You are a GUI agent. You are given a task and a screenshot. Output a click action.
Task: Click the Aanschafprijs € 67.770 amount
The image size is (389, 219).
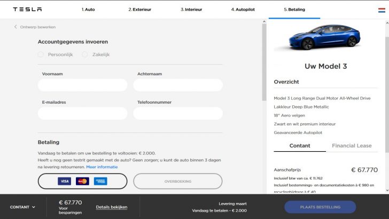click(364, 170)
